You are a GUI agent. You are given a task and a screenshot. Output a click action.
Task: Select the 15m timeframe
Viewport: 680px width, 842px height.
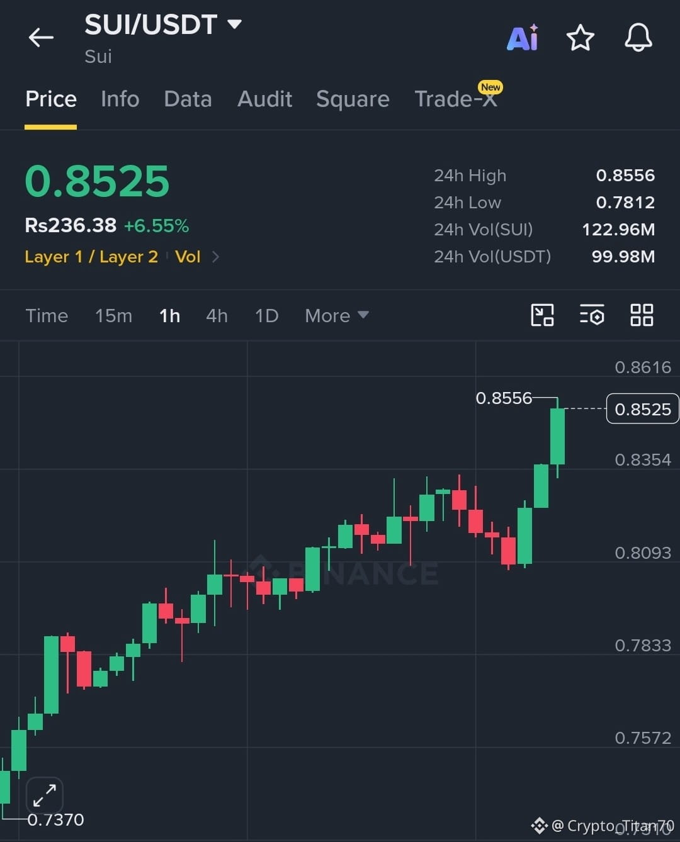[113, 315]
